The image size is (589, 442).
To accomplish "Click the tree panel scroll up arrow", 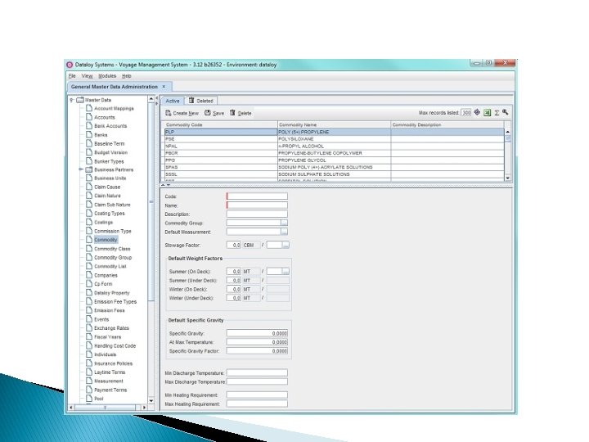I will tap(151, 99).
